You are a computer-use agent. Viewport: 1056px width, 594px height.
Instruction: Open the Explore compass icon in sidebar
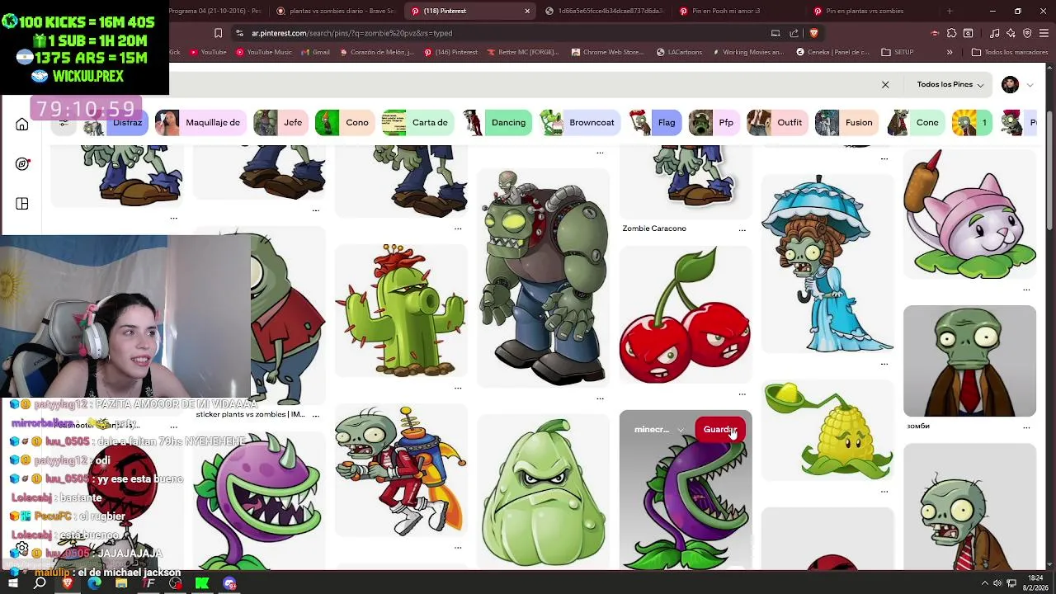tap(22, 163)
